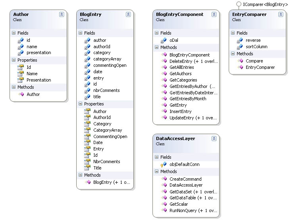Viewport: 293px width, 222px height.
Task: Select the DataAccessLayer constructor method
Action: tap(186, 185)
